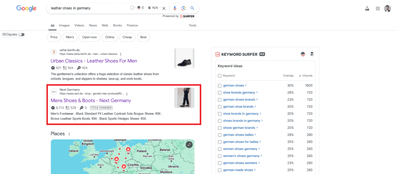Open Google Lens image search
This screenshot has height=174, width=396.
pyautogui.click(x=183, y=8)
